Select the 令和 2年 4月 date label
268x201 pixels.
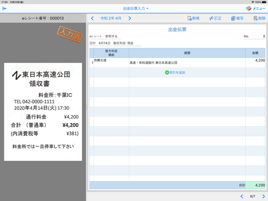pos(111,18)
